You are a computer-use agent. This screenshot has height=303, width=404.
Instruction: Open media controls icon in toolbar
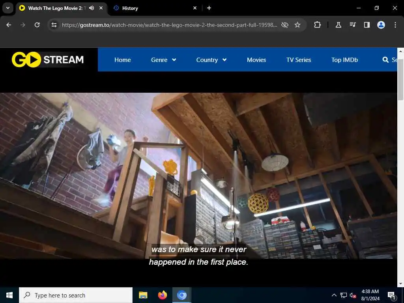352,25
